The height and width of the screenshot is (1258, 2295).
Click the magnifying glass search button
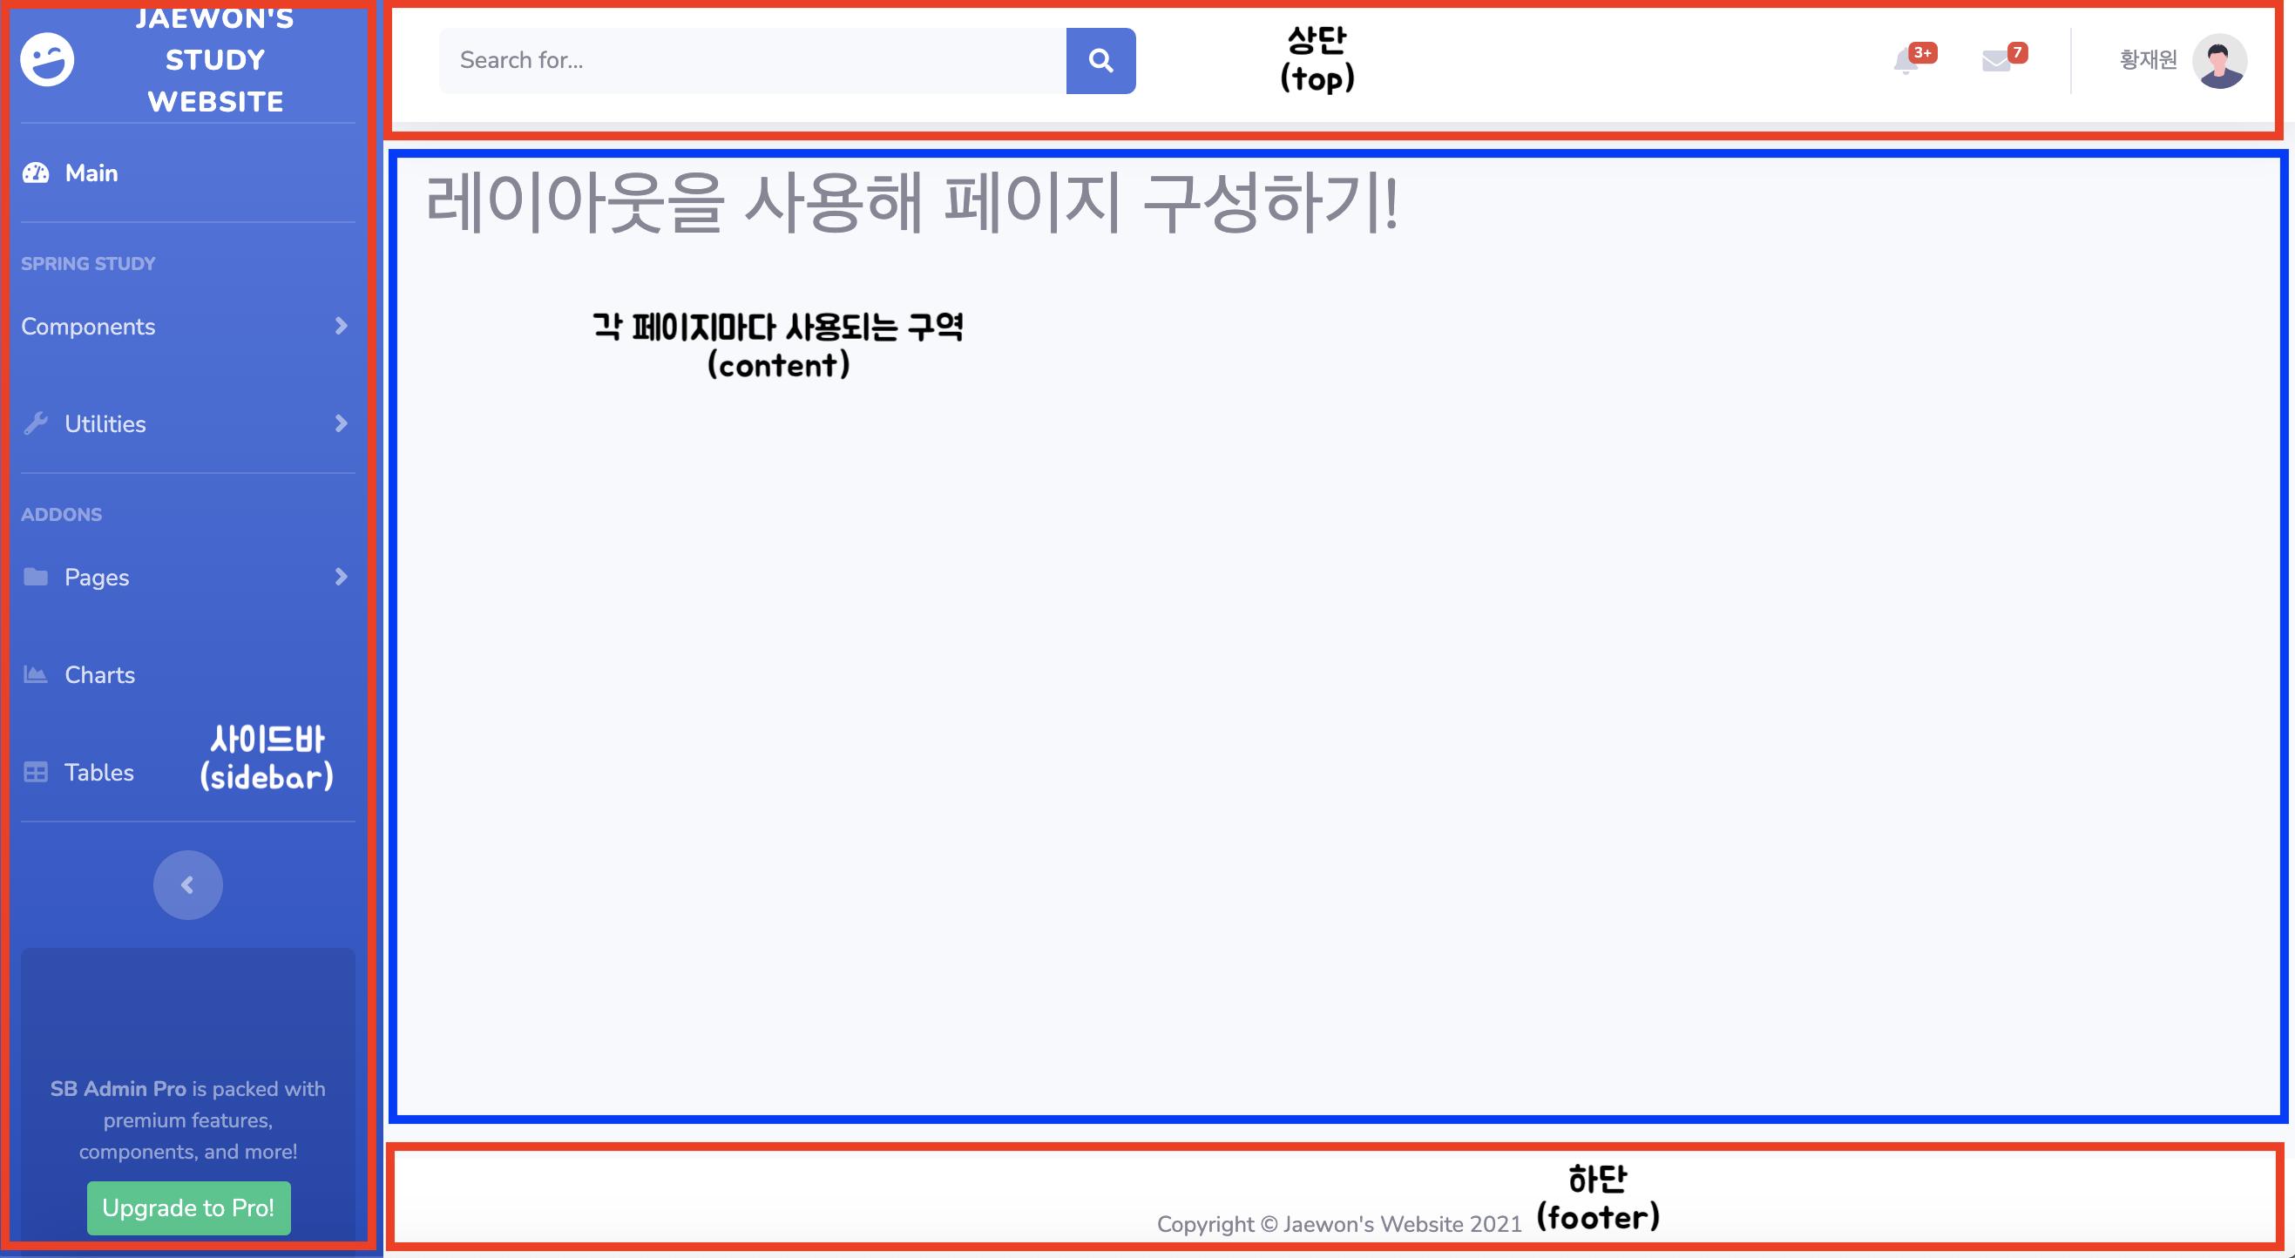(1100, 61)
